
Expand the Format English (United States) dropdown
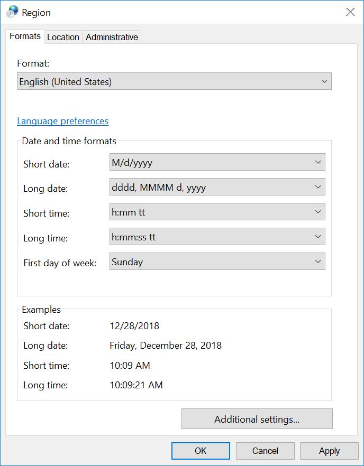[x=174, y=82]
